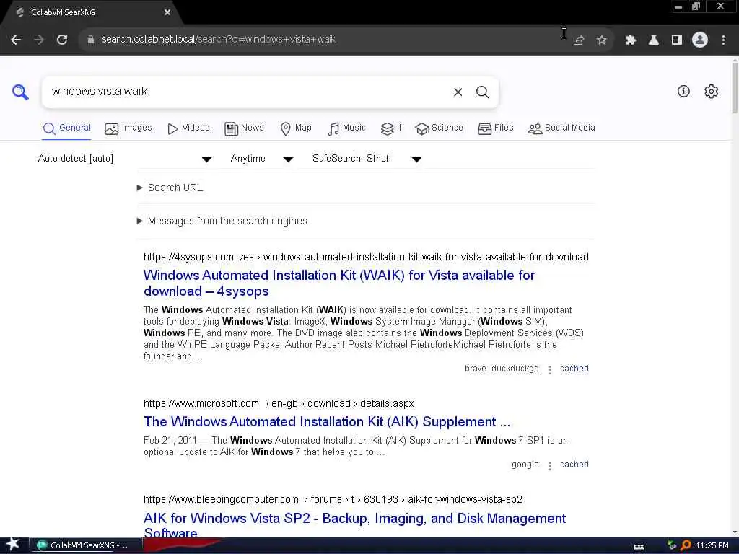Open the SafeSearch Strict dropdown
Image resolution: width=739 pixels, height=554 pixels.
coord(367,159)
